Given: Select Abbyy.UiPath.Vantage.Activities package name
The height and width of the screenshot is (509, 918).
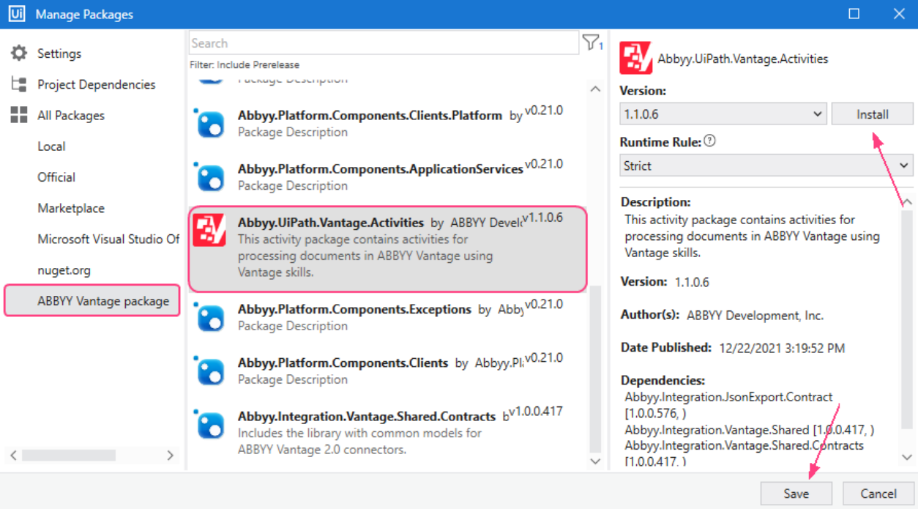Looking at the screenshot, I should 331,222.
